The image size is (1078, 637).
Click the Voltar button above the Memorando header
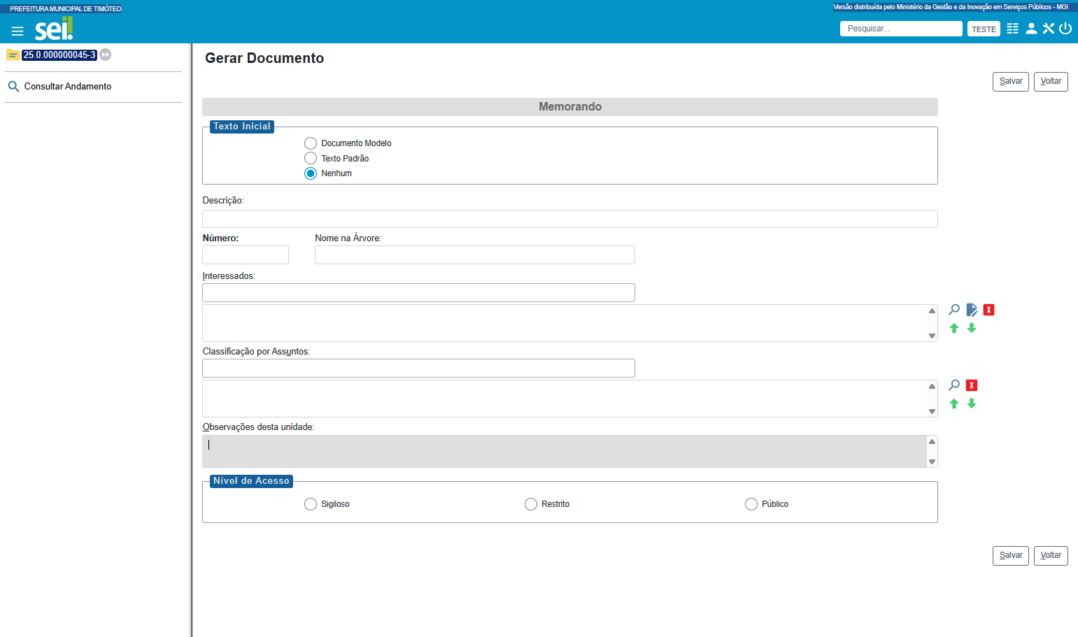(1051, 82)
